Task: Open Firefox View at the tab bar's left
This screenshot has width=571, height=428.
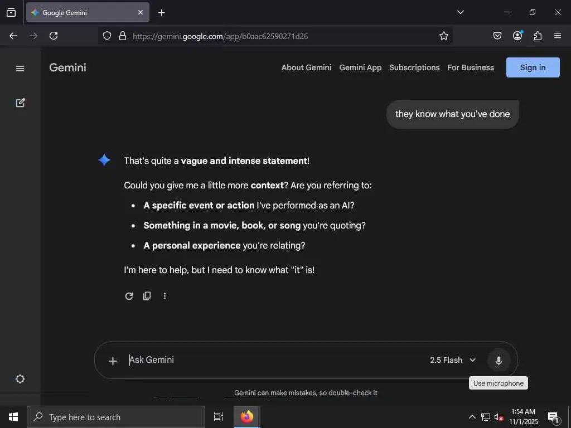Action: pos(11,12)
